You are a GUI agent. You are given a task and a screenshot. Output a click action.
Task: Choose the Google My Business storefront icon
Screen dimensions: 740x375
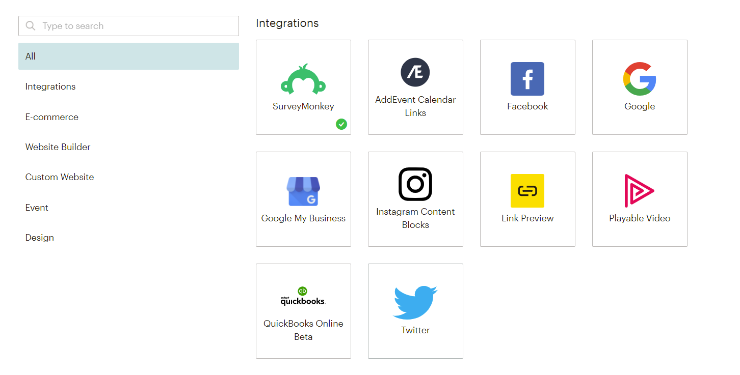[x=303, y=191]
